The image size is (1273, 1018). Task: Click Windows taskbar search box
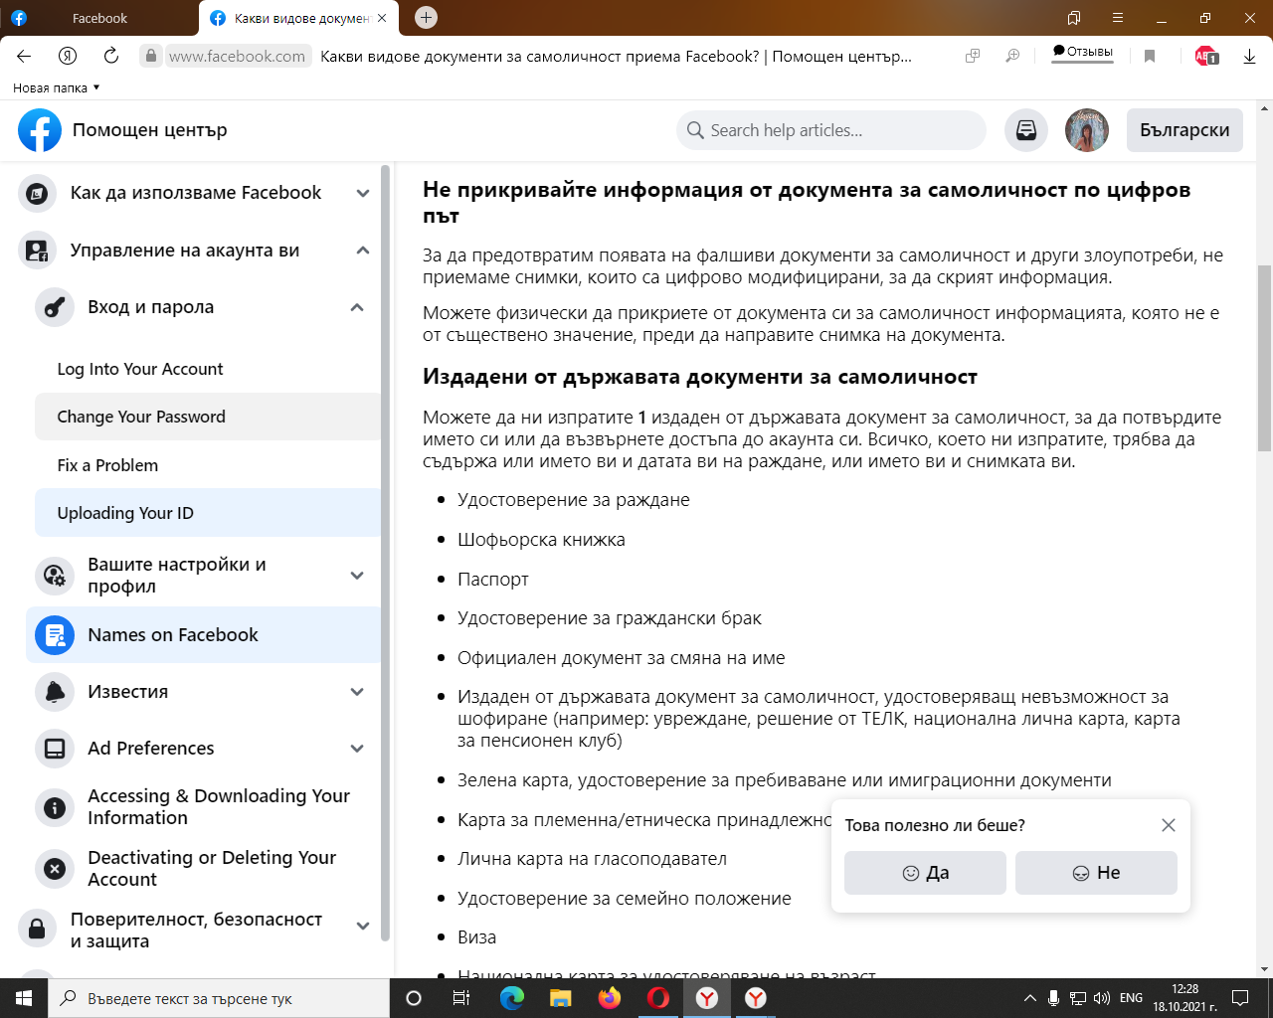219,998
